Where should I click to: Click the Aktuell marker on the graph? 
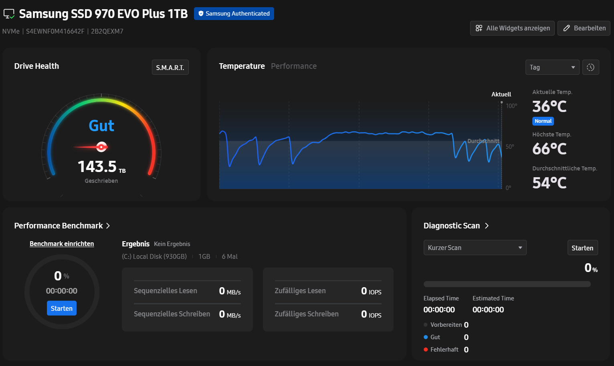pyautogui.click(x=501, y=94)
